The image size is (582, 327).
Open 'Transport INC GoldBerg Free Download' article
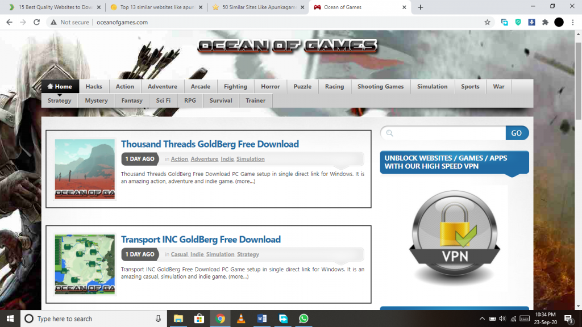click(x=201, y=239)
